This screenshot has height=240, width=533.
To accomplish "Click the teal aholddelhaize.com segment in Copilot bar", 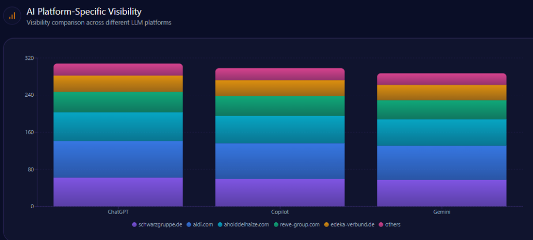I will [x=280, y=130].
